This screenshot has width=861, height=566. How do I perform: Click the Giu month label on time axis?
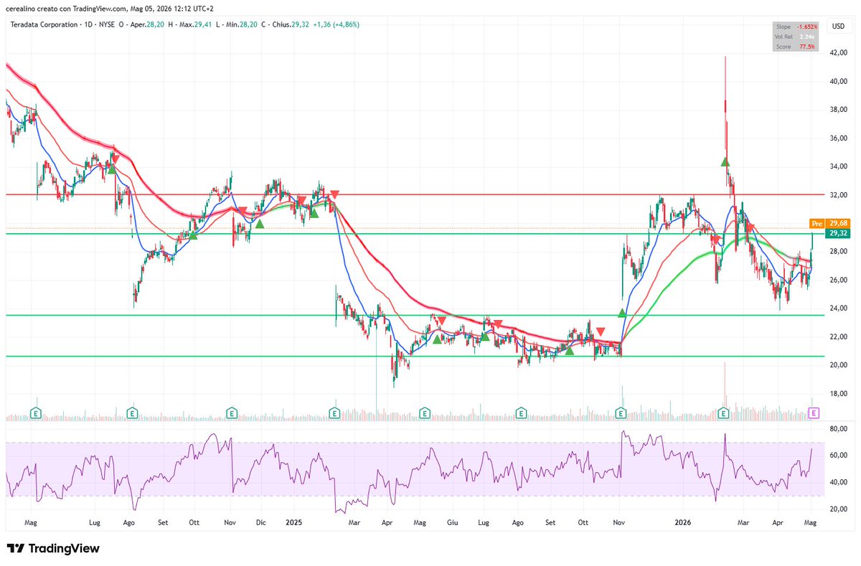click(x=452, y=524)
